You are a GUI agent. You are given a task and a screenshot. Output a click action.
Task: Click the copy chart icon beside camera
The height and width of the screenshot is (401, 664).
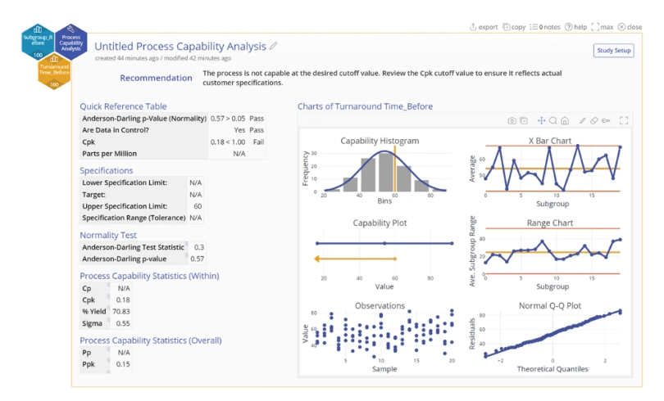[x=524, y=120]
